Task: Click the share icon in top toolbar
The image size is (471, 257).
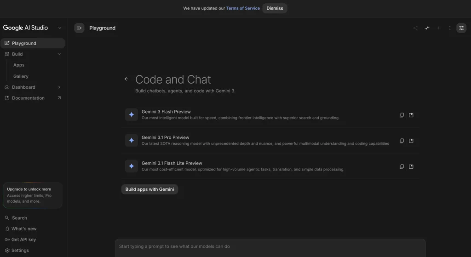Action: pyautogui.click(x=415, y=28)
